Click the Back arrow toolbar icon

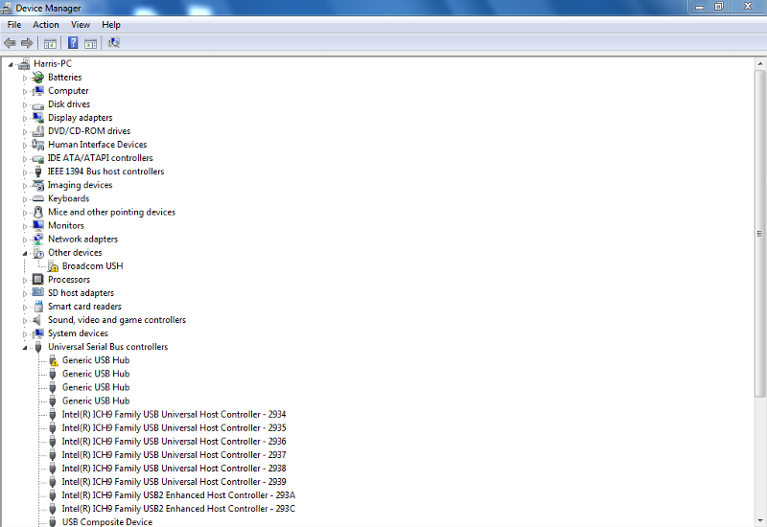coord(10,43)
